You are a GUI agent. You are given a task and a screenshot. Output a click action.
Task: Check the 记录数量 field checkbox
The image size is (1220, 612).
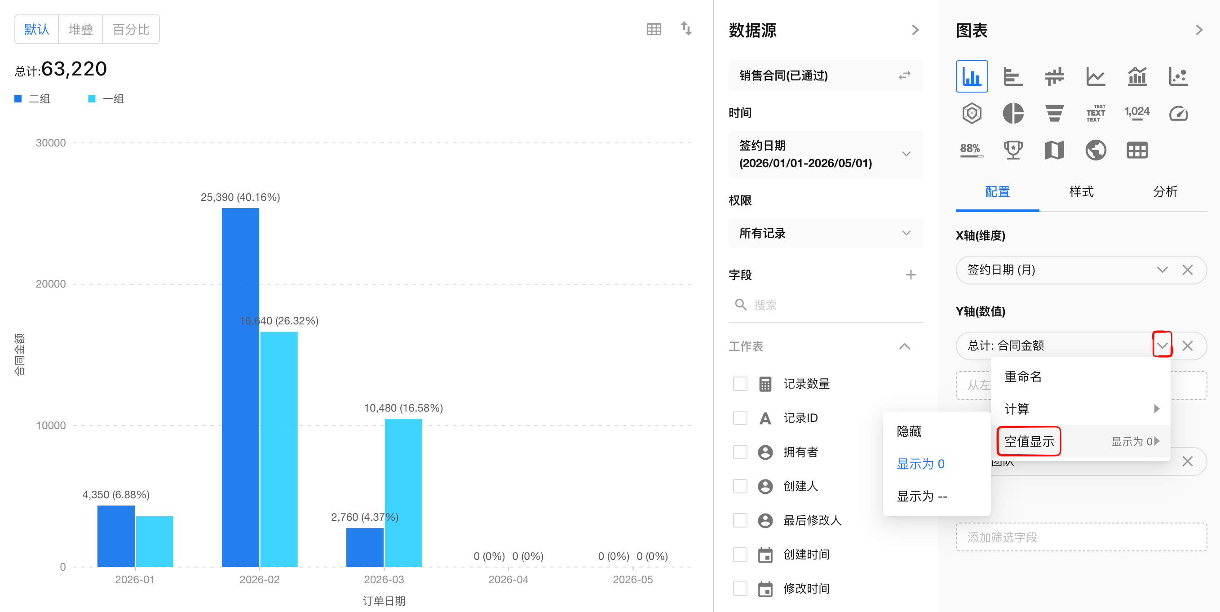(x=740, y=384)
